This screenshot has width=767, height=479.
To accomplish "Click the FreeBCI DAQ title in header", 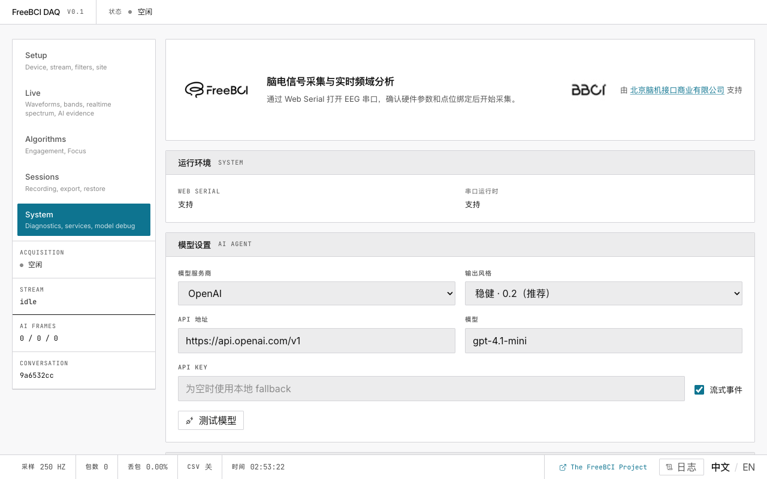I will (36, 12).
